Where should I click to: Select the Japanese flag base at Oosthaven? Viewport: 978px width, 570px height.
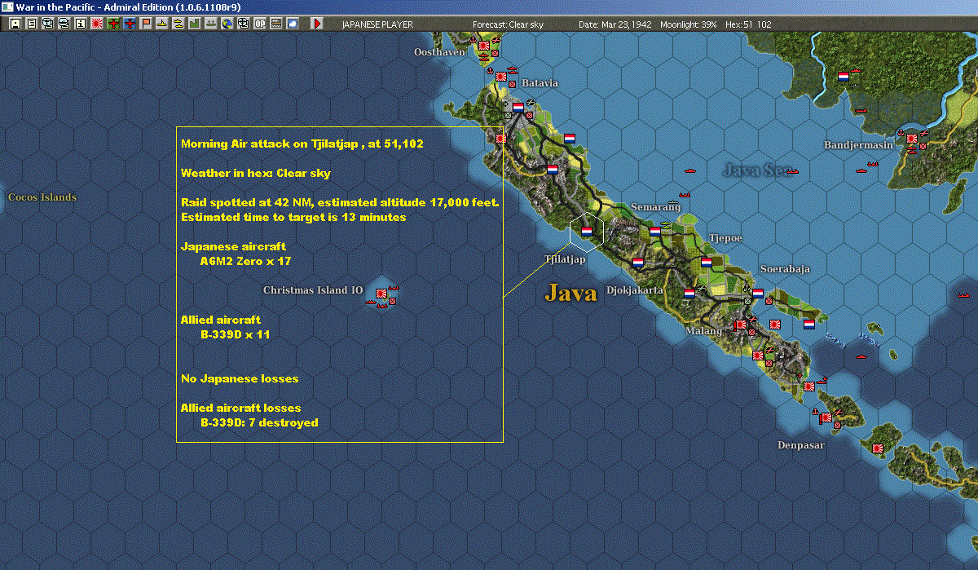[x=484, y=46]
